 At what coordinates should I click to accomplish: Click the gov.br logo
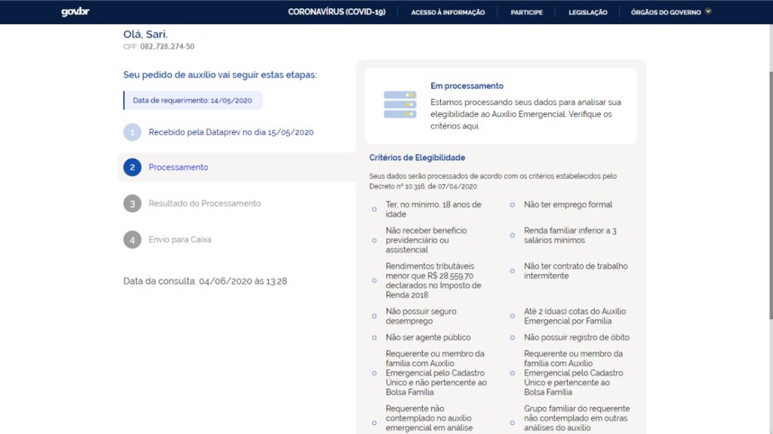75,12
